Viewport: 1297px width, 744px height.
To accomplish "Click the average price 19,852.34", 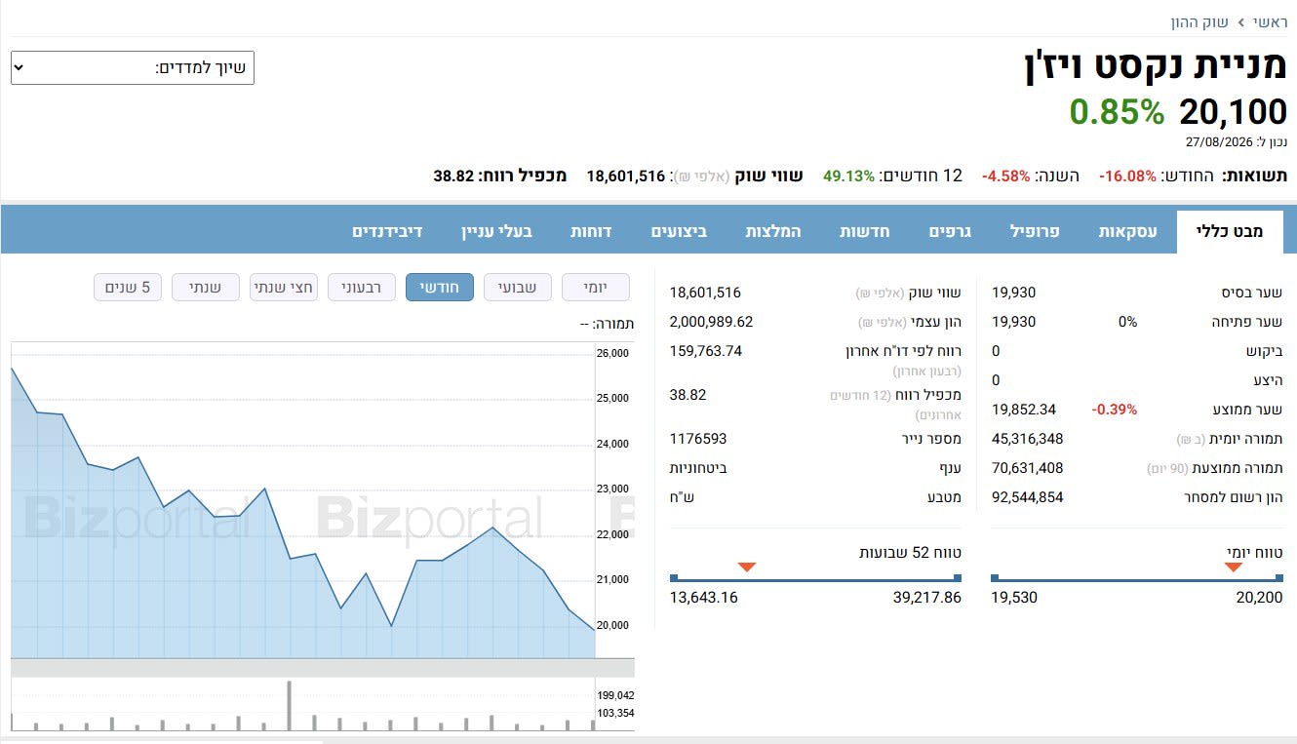I will pyautogui.click(x=1024, y=410).
